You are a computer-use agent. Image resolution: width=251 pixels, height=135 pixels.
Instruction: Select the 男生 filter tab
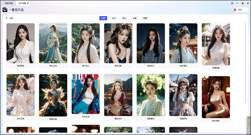point(124,18)
